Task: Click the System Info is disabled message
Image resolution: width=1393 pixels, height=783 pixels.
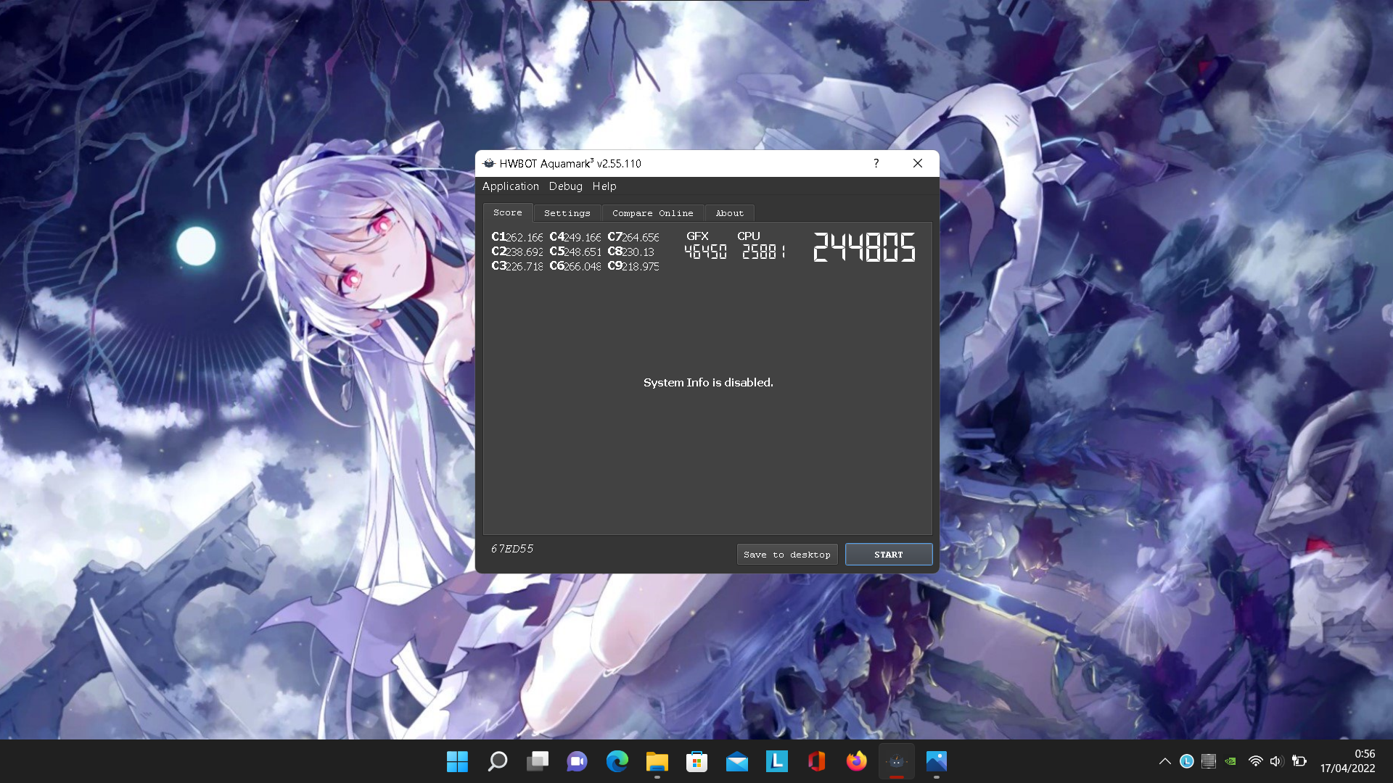Action: click(x=708, y=383)
